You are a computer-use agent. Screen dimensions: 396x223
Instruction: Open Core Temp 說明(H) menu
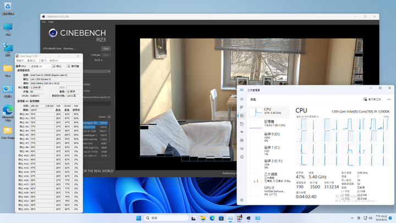coord(53,61)
